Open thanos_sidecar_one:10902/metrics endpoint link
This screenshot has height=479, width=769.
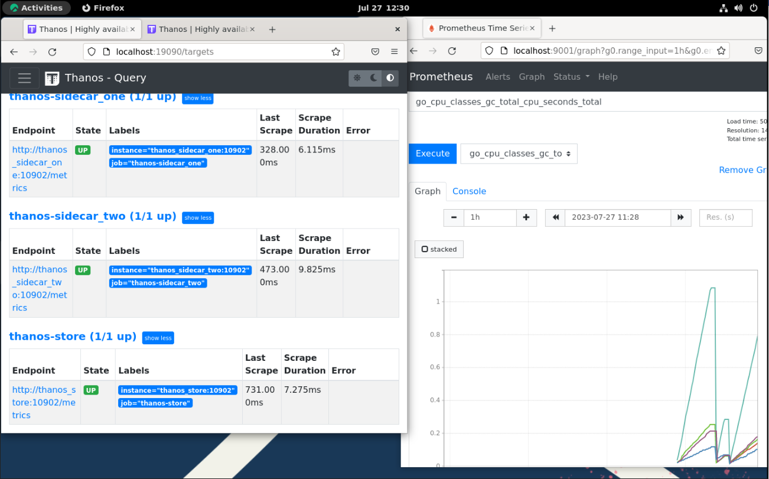click(x=40, y=169)
